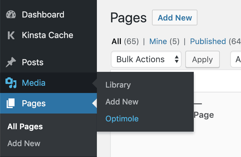The width and height of the screenshot is (241, 157).
Task: Open Library in the Media flyout
Action: coord(118,85)
